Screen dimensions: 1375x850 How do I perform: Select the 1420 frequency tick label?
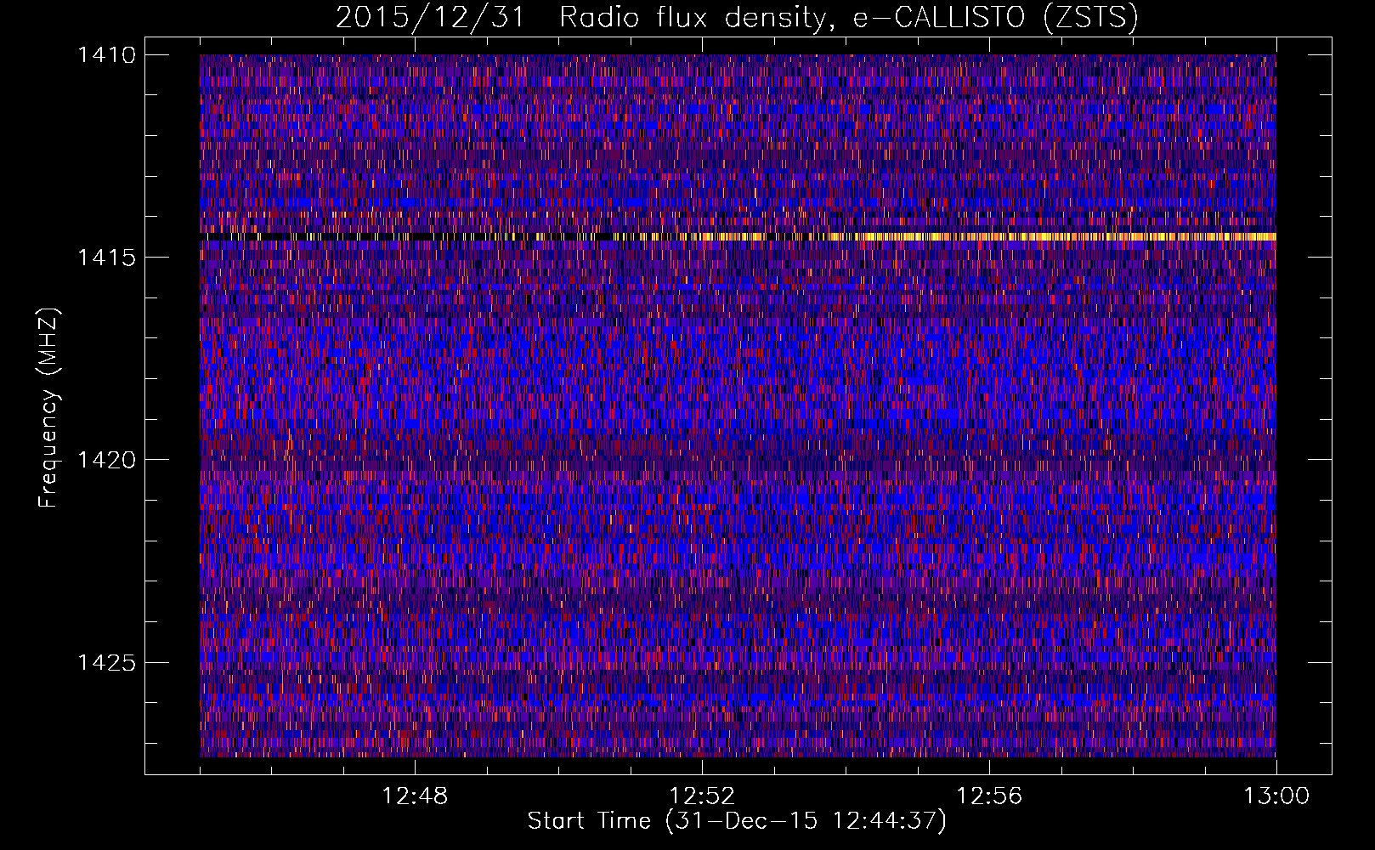click(106, 460)
